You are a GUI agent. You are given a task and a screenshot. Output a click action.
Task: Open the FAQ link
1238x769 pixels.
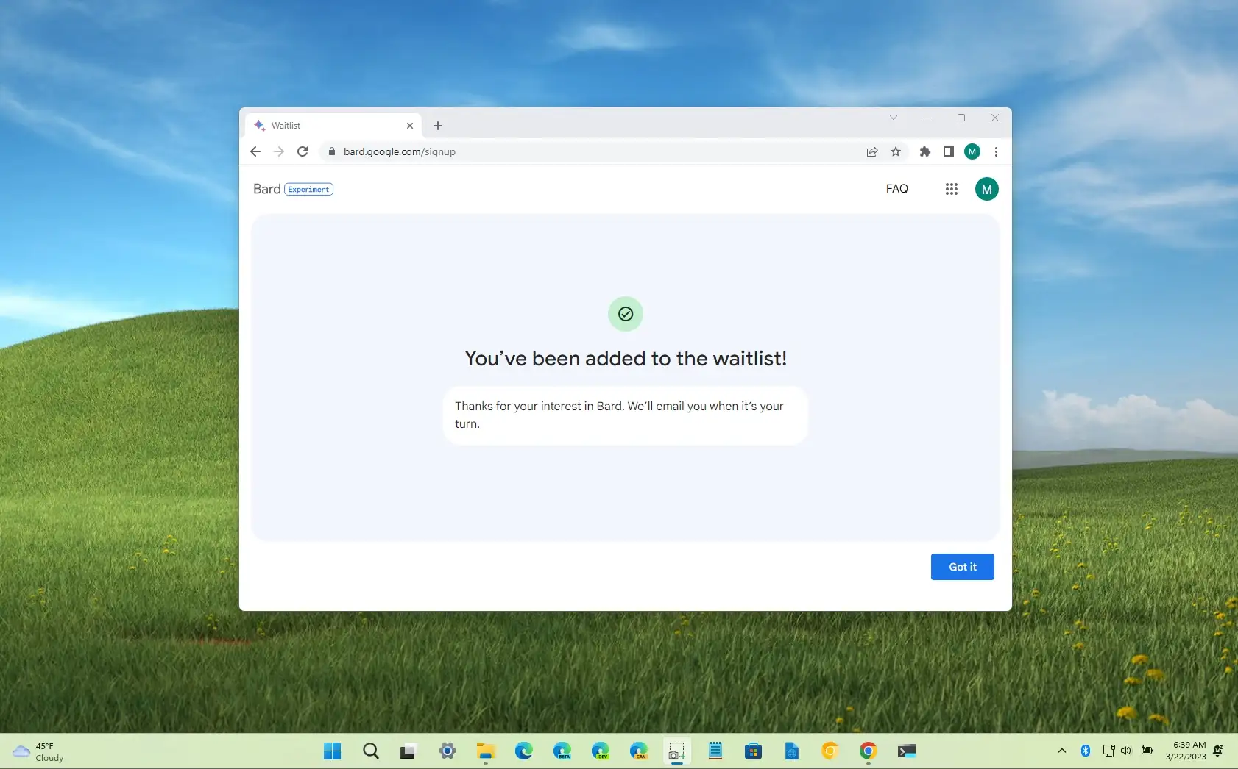pyautogui.click(x=896, y=189)
